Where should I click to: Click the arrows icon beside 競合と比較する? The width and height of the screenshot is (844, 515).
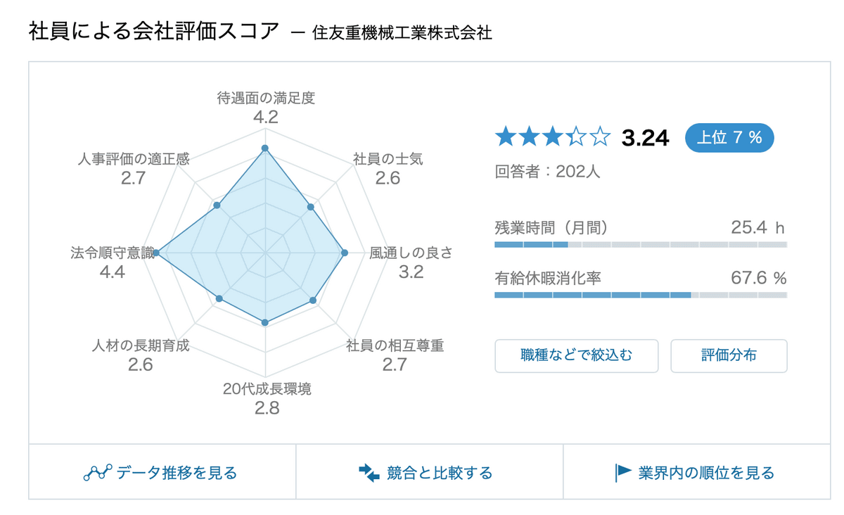tap(369, 473)
